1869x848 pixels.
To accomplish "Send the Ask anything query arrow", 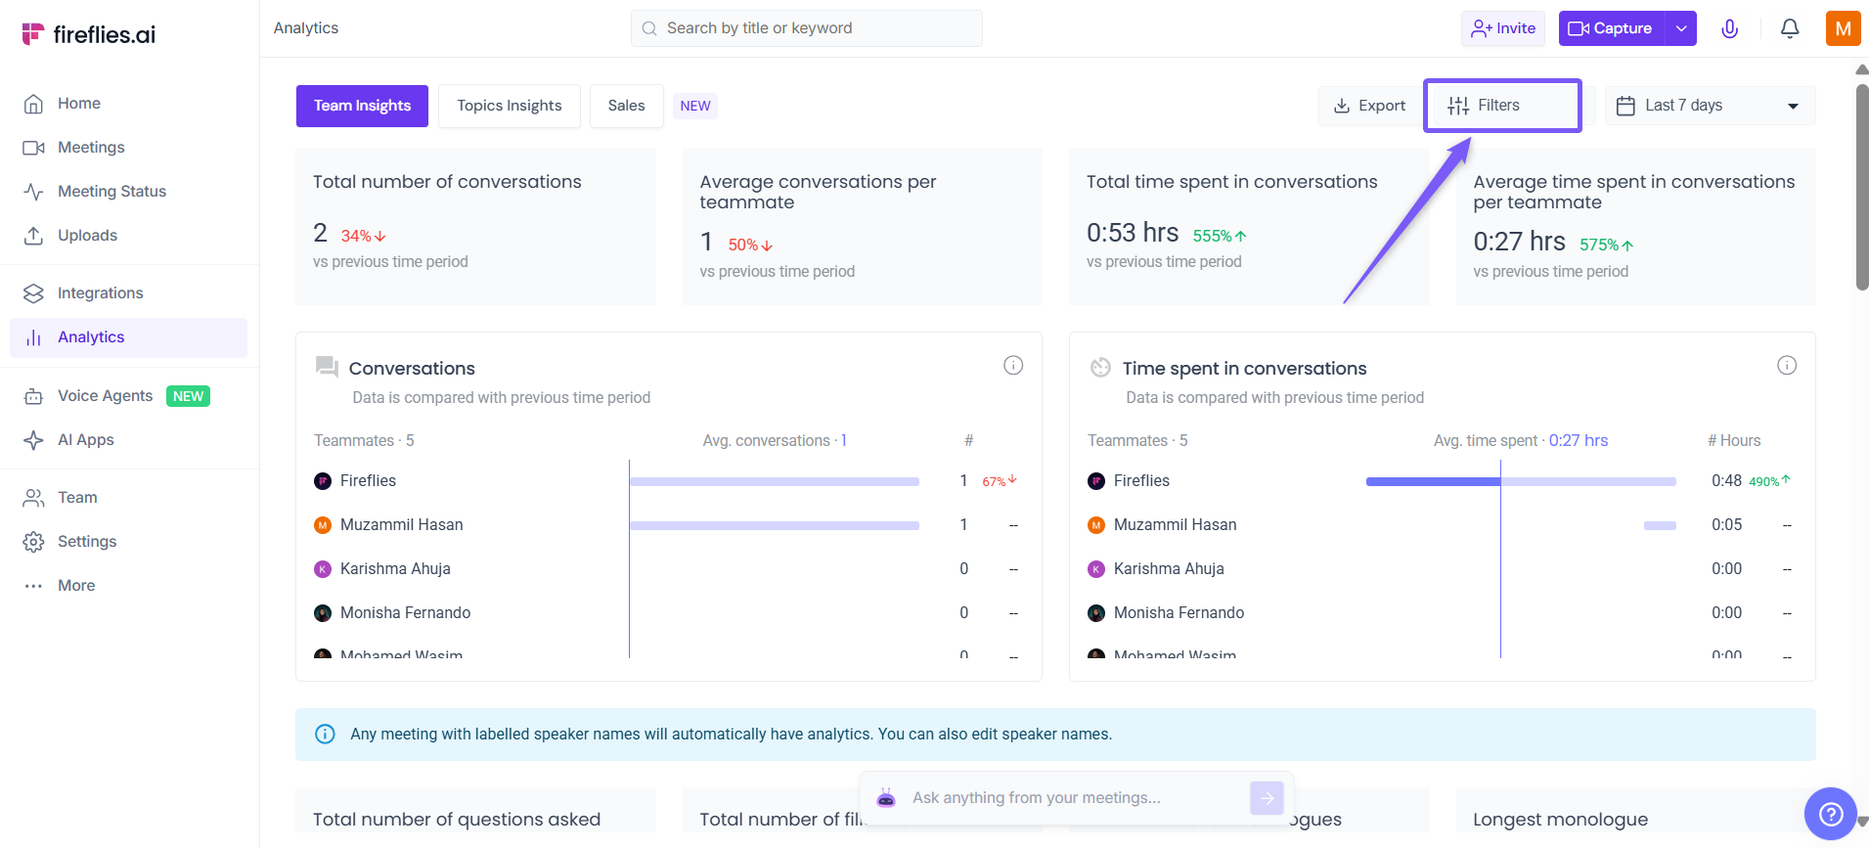I will 1267,798.
